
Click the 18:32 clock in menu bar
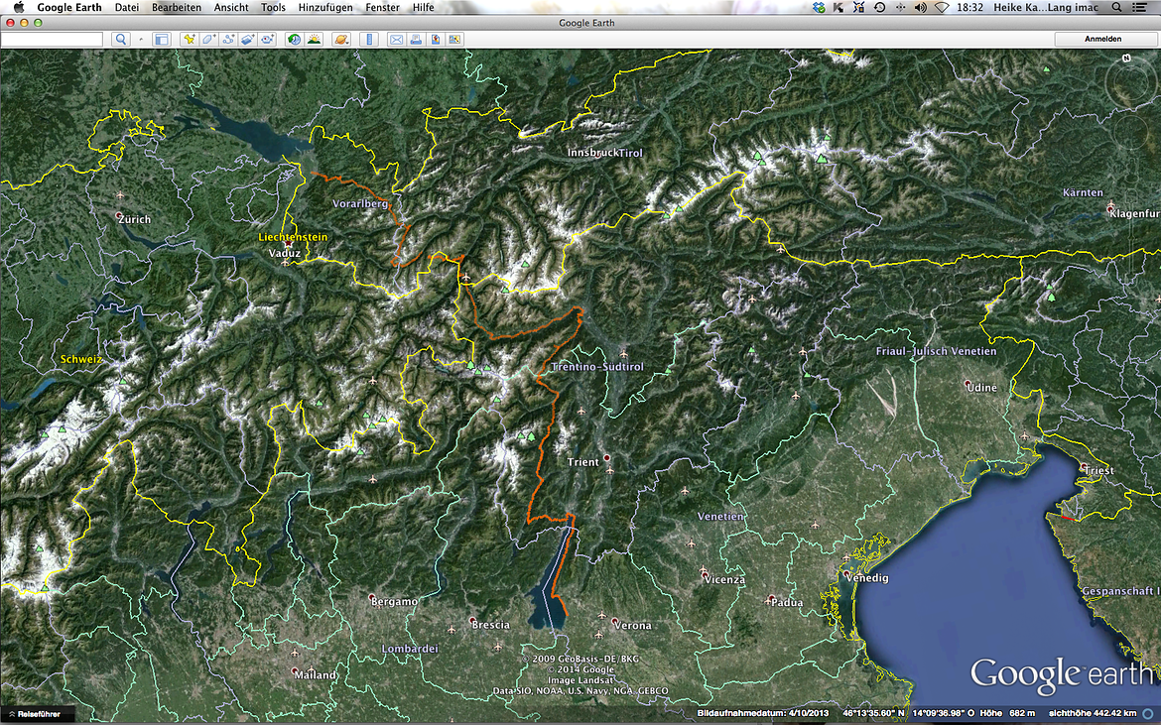click(969, 7)
